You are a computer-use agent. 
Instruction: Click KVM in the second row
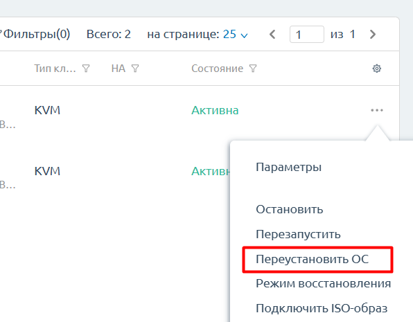pos(47,171)
